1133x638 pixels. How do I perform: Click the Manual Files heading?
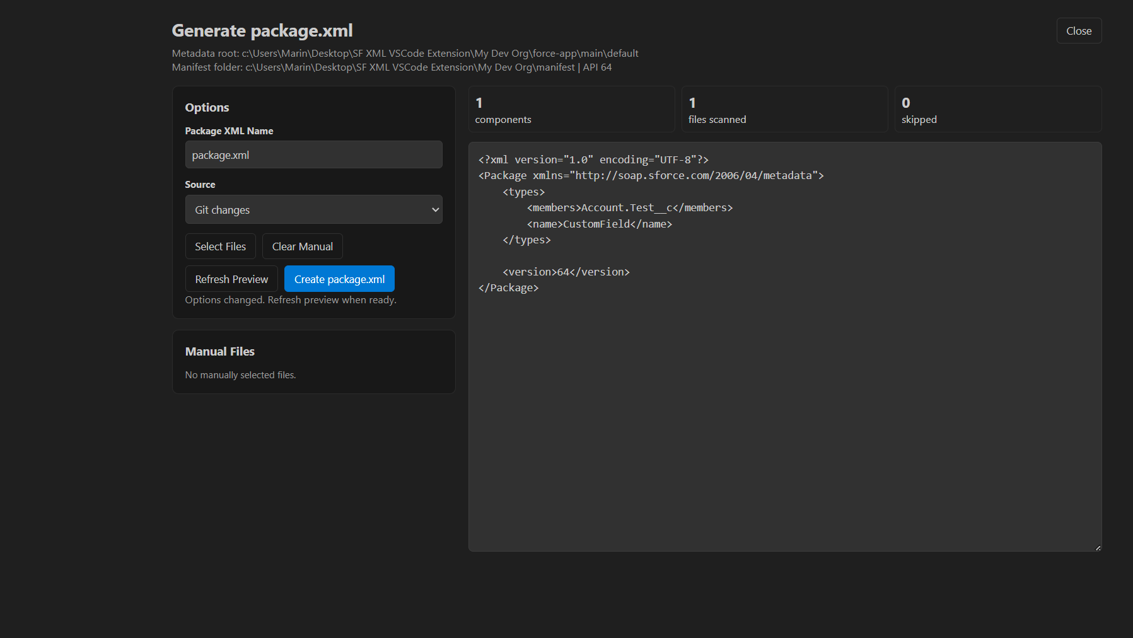point(220,351)
